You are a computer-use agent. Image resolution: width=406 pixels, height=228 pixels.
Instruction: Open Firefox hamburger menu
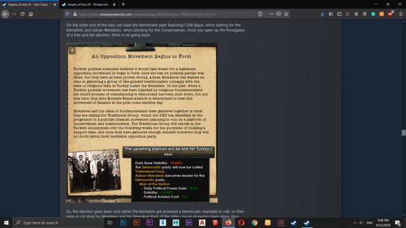coord(401,14)
